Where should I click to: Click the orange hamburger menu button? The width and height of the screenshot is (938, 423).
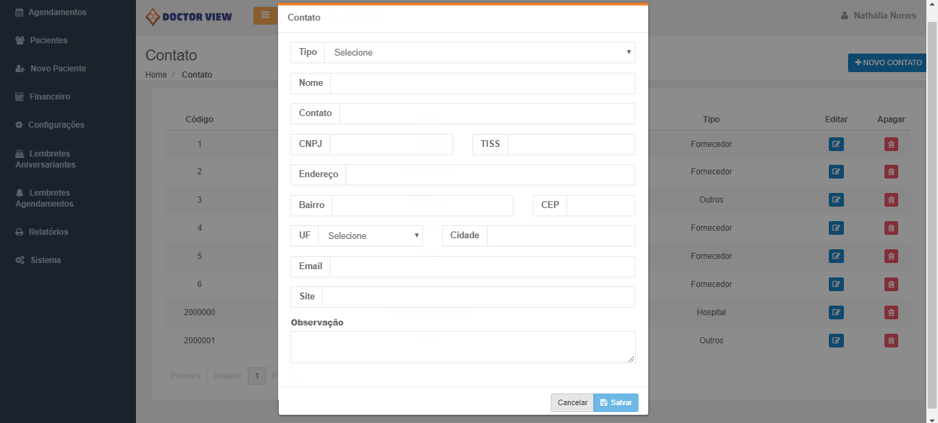pyautogui.click(x=265, y=15)
